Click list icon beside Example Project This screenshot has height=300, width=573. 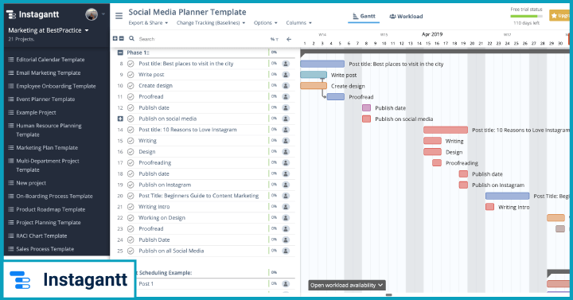[x=11, y=112]
